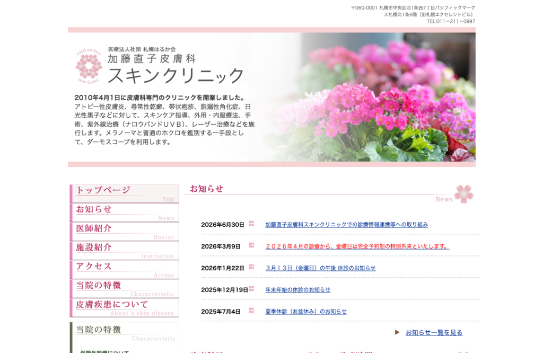543x353 pixels.
Task: Click the お知らせ section heading
Action: coord(206,189)
